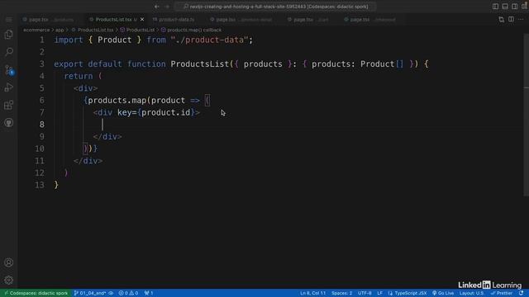Change end of line sequence LF
The height and width of the screenshot is (297, 529).
pos(379,294)
